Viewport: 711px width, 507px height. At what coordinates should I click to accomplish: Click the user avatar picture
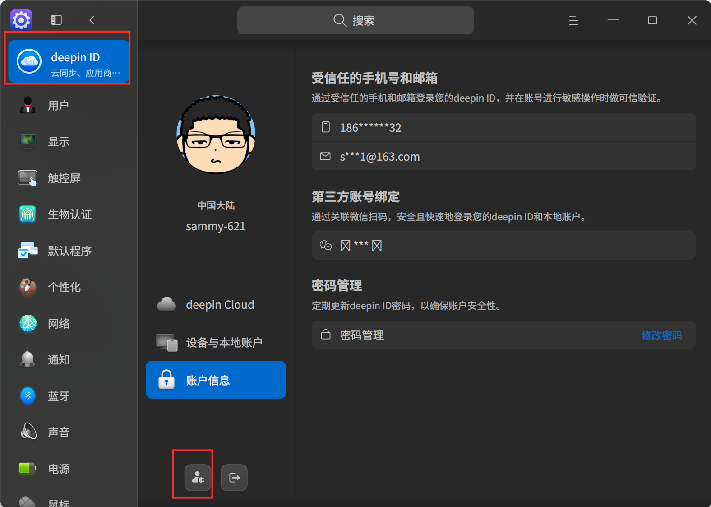coord(216,135)
